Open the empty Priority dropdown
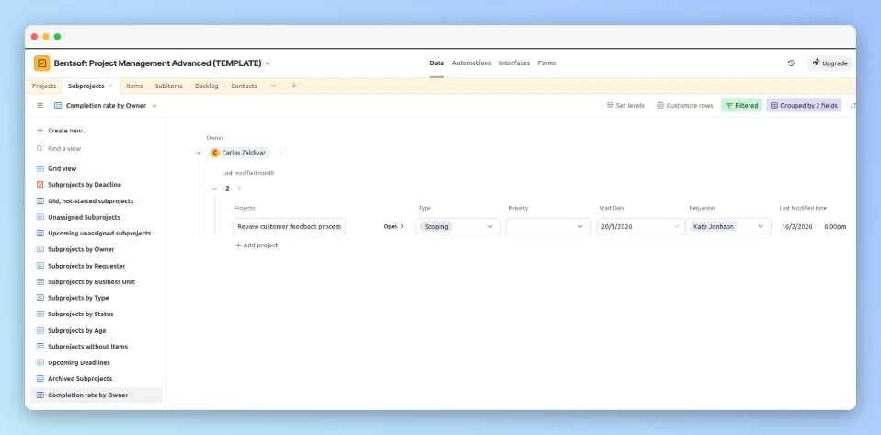This screenshot has height=435, width=881. (548, 226)
